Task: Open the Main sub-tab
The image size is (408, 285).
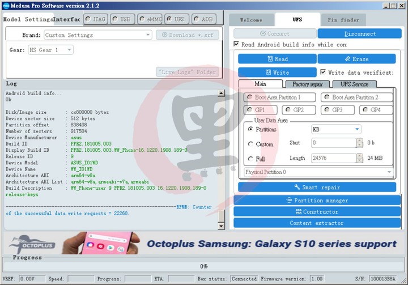Action: pyautogui.click(x=260, y=84)
